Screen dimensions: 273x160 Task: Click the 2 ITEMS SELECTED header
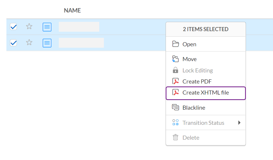tap(205, 29)
